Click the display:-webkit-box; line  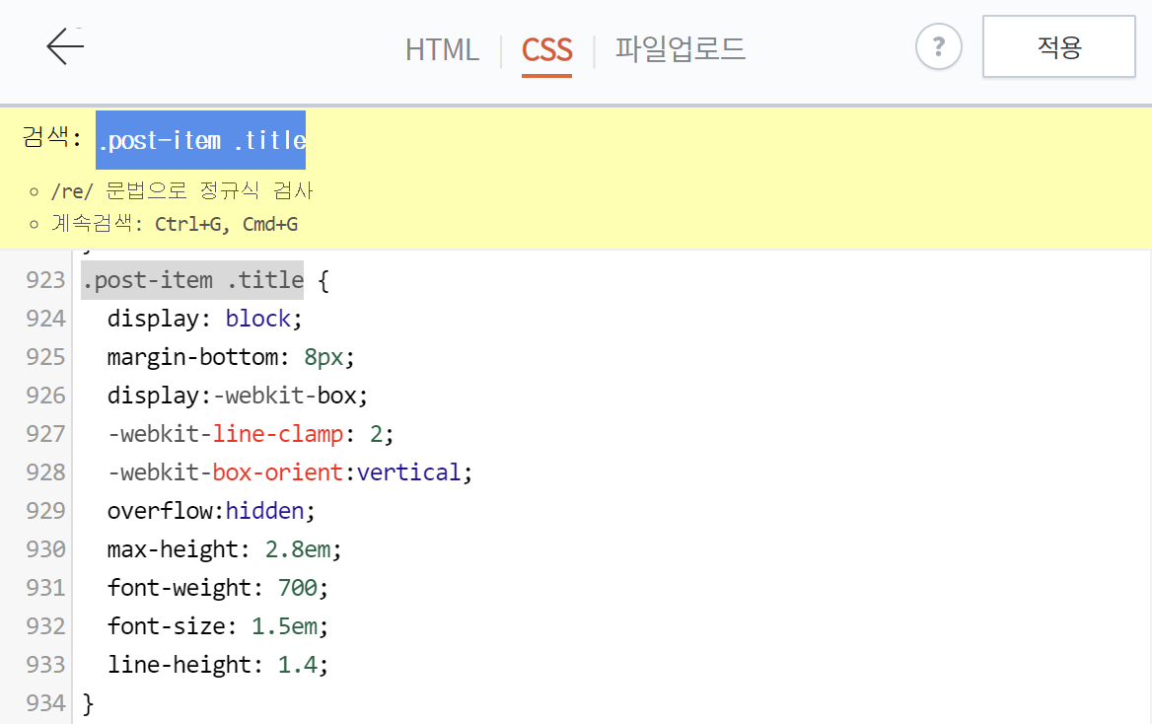coord(238,396)
